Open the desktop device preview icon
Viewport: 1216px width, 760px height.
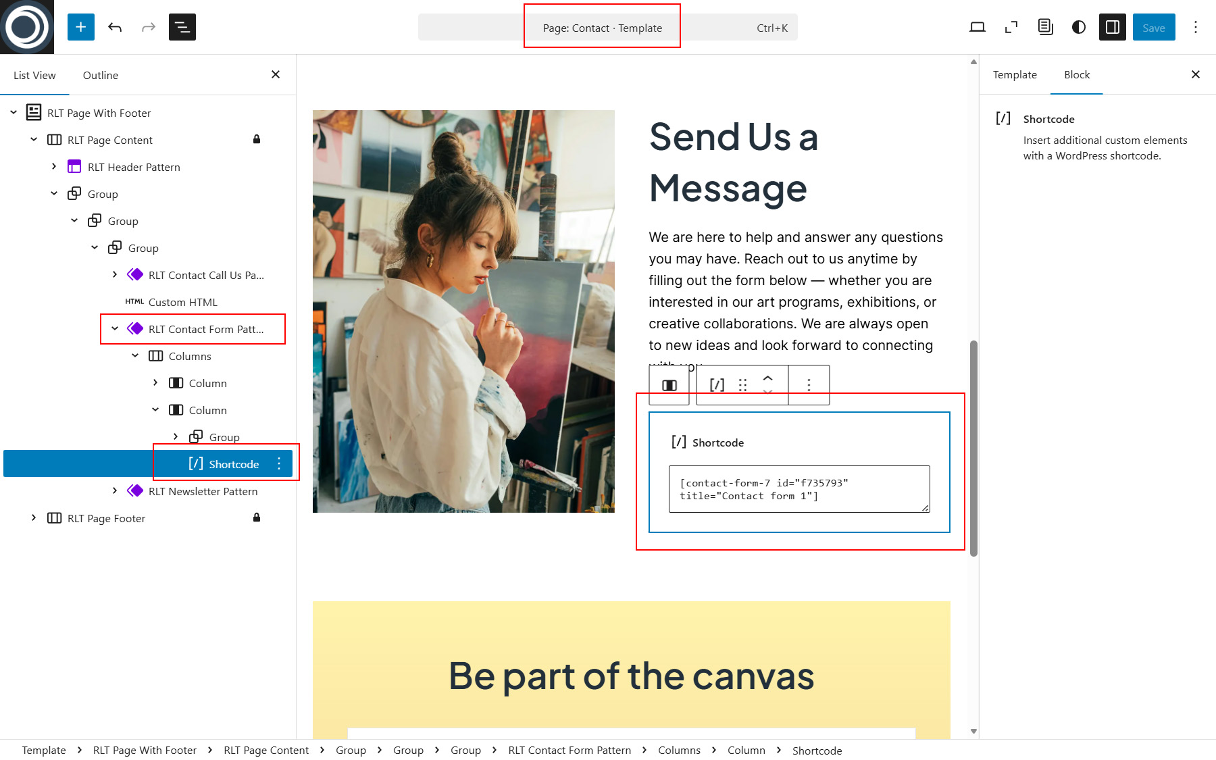[x=977, y=27]
